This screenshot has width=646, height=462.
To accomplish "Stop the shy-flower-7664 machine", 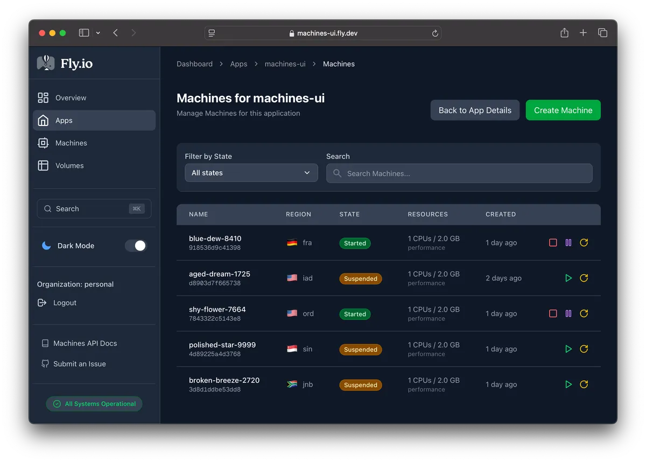I will click(553, 314).
